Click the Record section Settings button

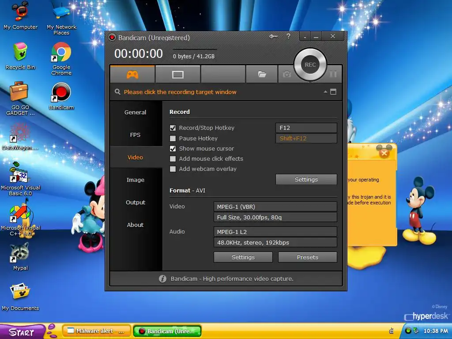(x=306, y=179)
